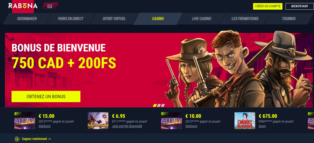
Task: Click the clover icon beside Gagnez maintenant
Action: click(x=17, y=139)
